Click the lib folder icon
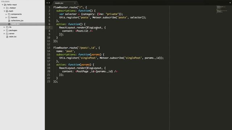The width and height of the screenshot is (232, 130). (7, 27)
